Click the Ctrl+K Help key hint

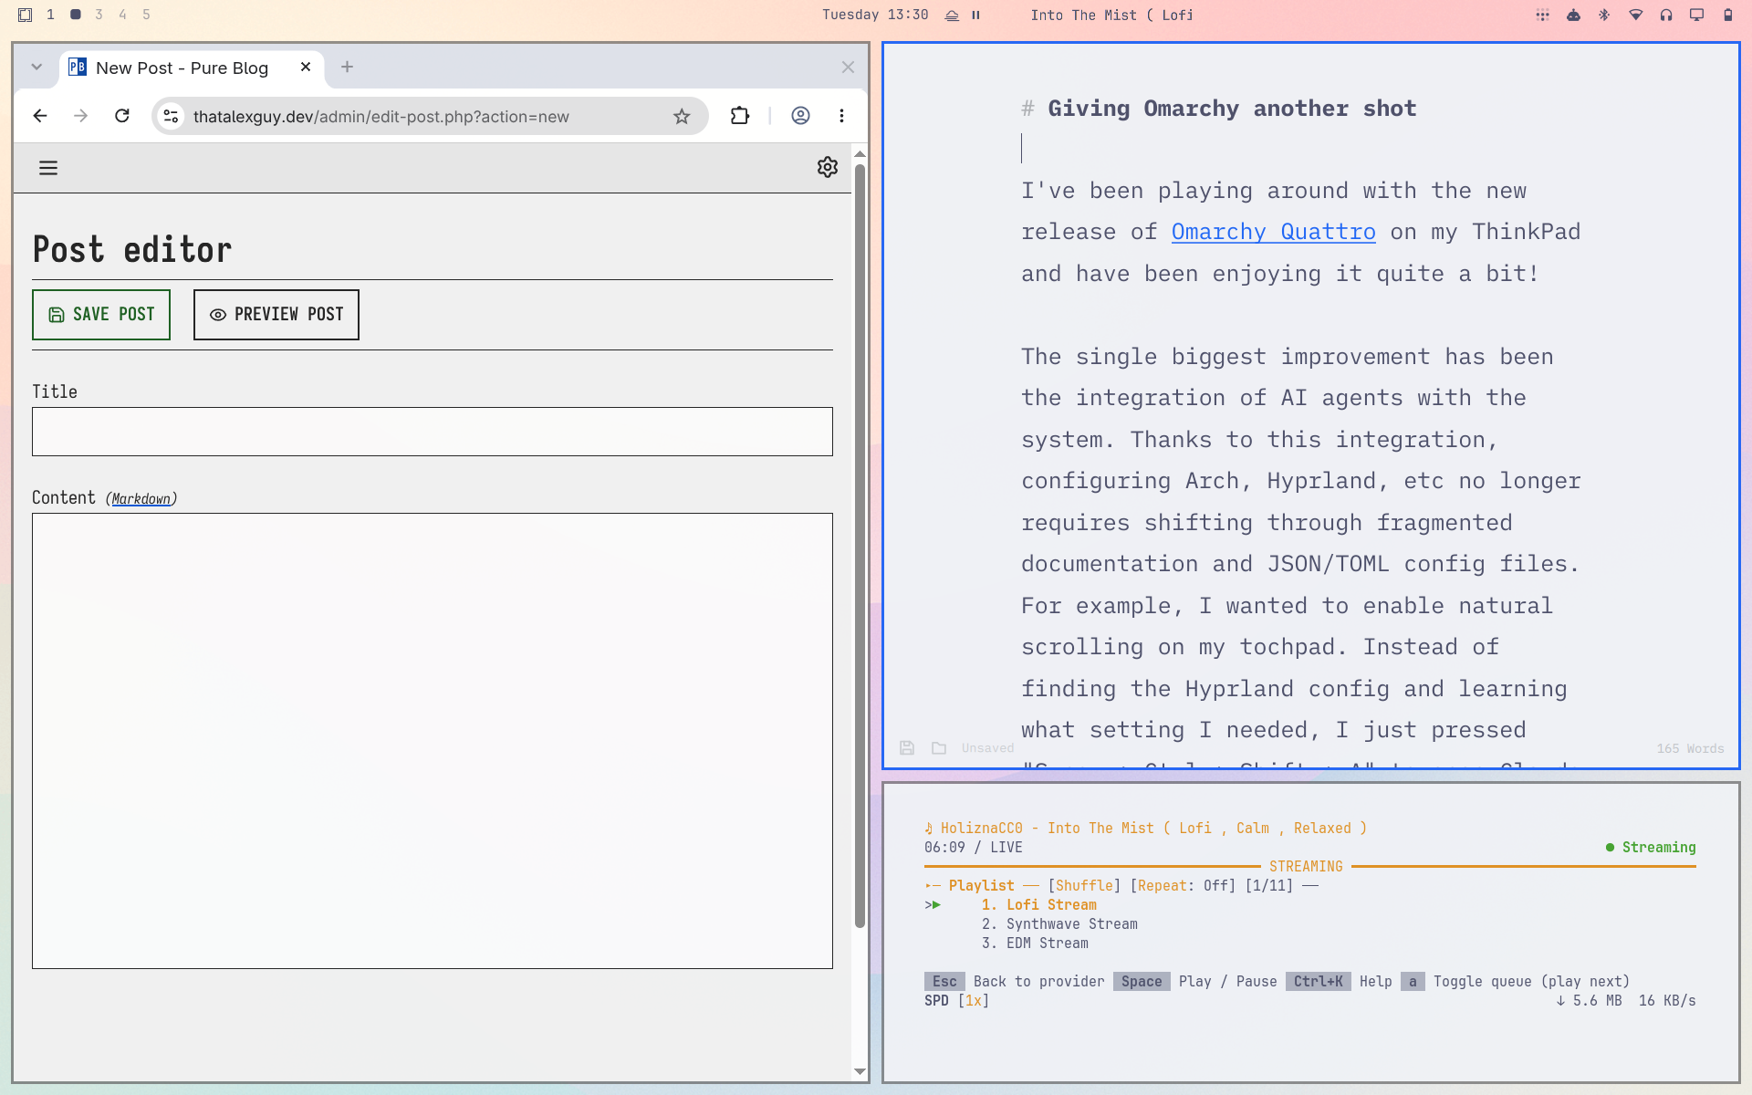[x=1318, y=982]
